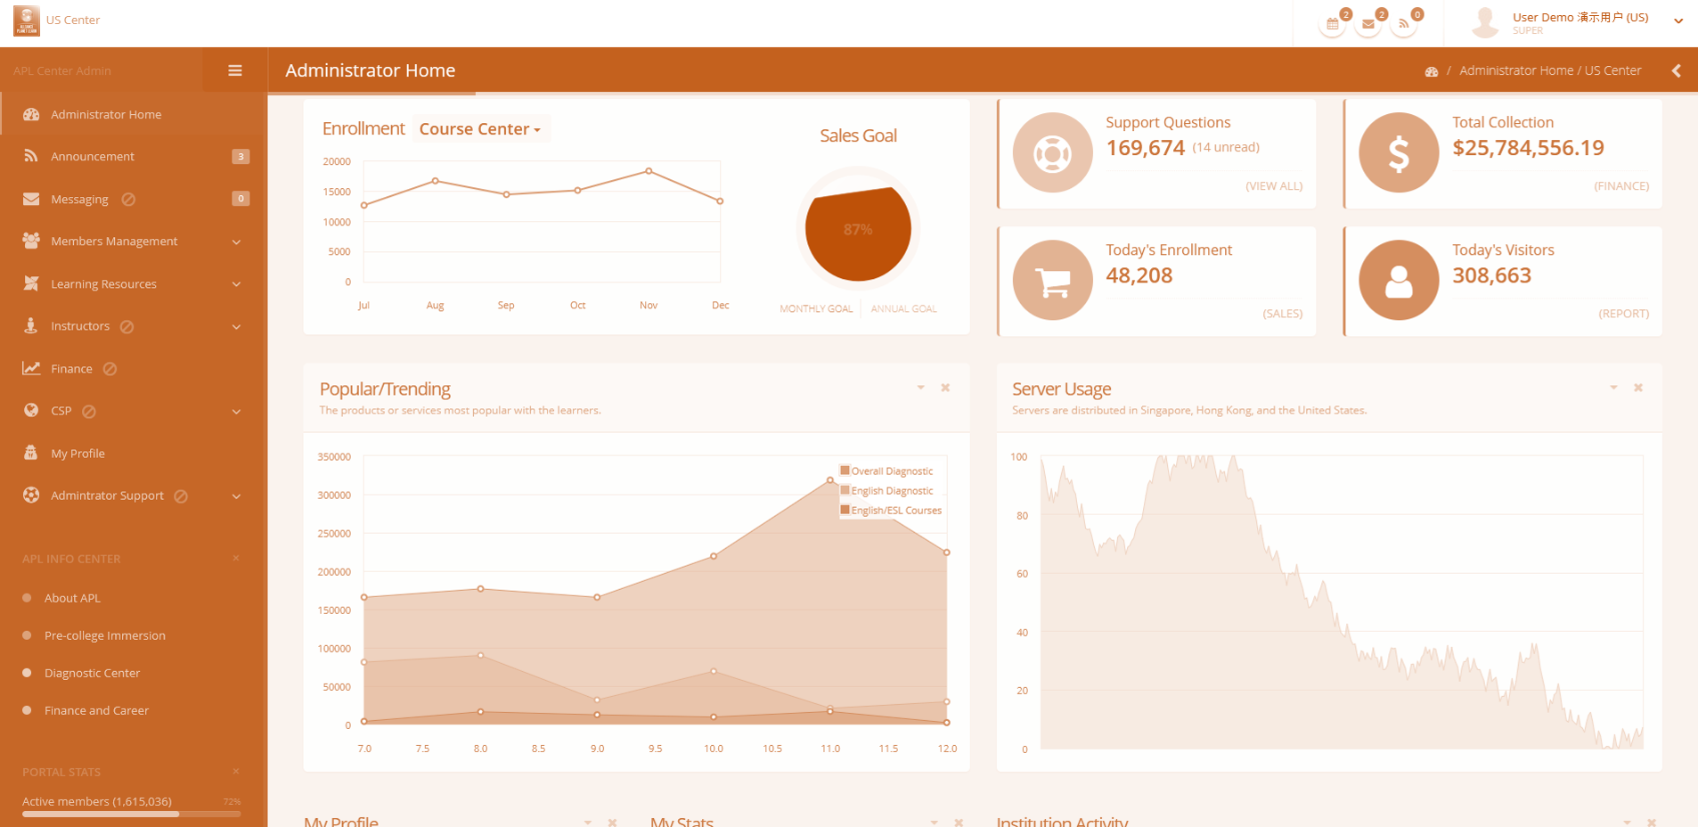The width and height of the screenshot is (1698, 827).
Task: Toggle English/ESL Courses legend series
Action: pyautogui.click(x=895, y=511)
